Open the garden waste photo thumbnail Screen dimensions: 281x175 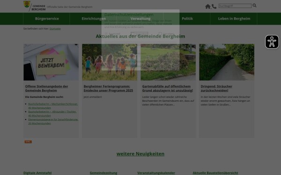tap(168, 62)
